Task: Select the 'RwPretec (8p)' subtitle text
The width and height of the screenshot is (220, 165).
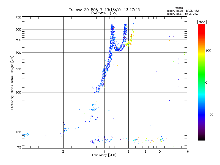Action: [104, 13]
